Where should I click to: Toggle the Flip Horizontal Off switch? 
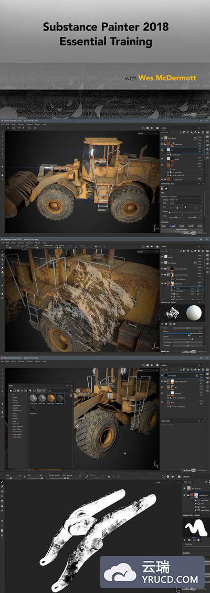pos(188,342)
